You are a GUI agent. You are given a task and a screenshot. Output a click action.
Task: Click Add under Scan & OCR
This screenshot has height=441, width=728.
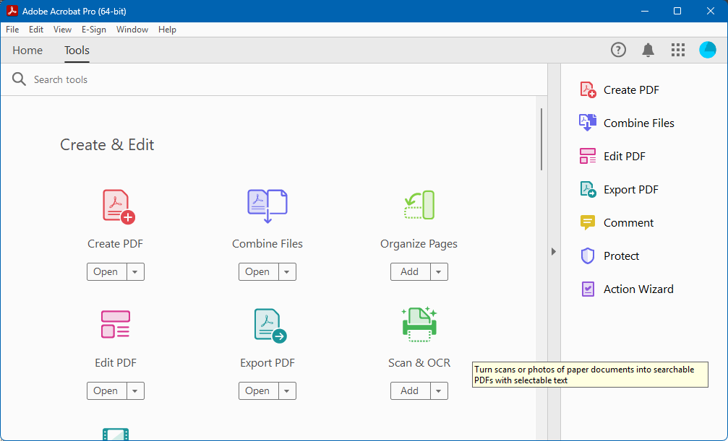click(x=409, y=390)
